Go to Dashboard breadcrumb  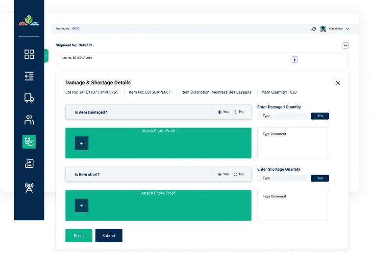62,29
